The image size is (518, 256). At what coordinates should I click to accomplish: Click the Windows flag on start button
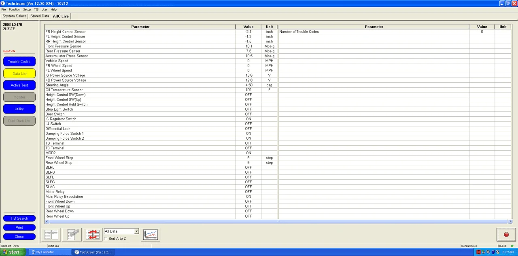tap(5, 252)
